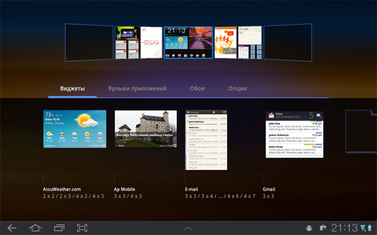The height and width of the screenshot is (235, 377).
Task: Add the Gmail inbox widget
Action: point(294,135)
